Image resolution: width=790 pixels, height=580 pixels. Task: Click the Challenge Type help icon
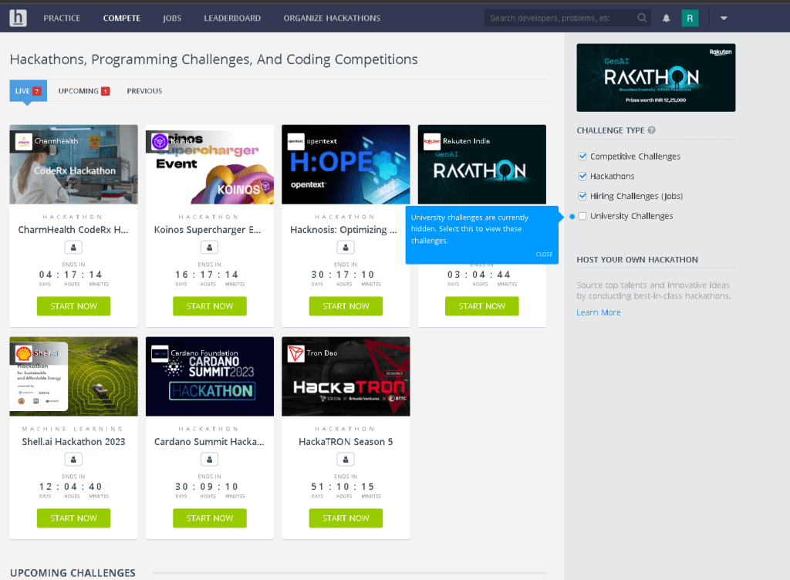click(x=651, y=130)
